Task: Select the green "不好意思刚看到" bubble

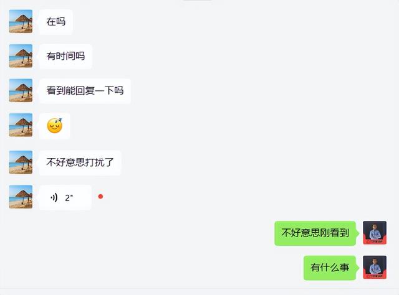Action: [x=315, y=233]
